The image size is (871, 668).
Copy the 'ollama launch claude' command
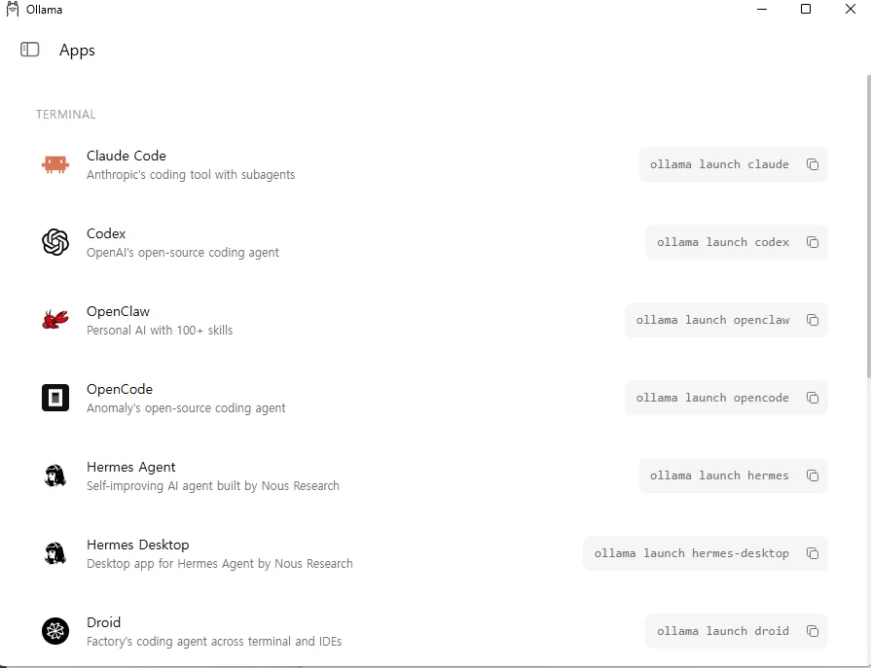coord(813,164)
